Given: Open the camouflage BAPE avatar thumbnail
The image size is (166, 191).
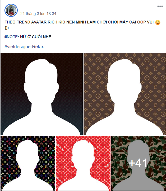Looking at the screenshot, I should 139,163.
